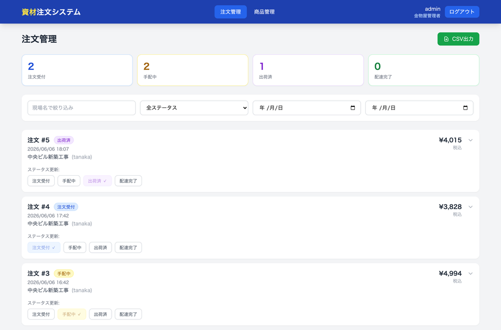Set order #3 status to 出荷済
The image size is (501, 330).
[100, 314]
